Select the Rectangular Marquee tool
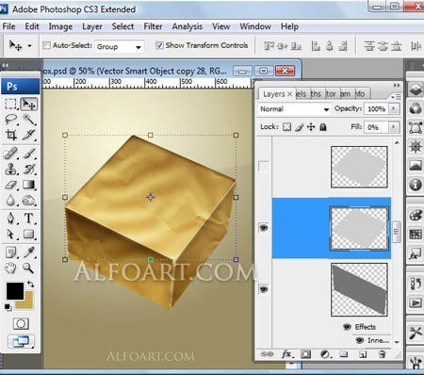 [x=10, y=104]
